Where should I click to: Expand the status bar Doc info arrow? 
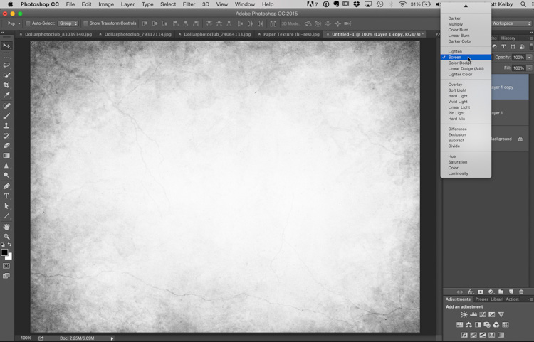(x=112, y=338)
